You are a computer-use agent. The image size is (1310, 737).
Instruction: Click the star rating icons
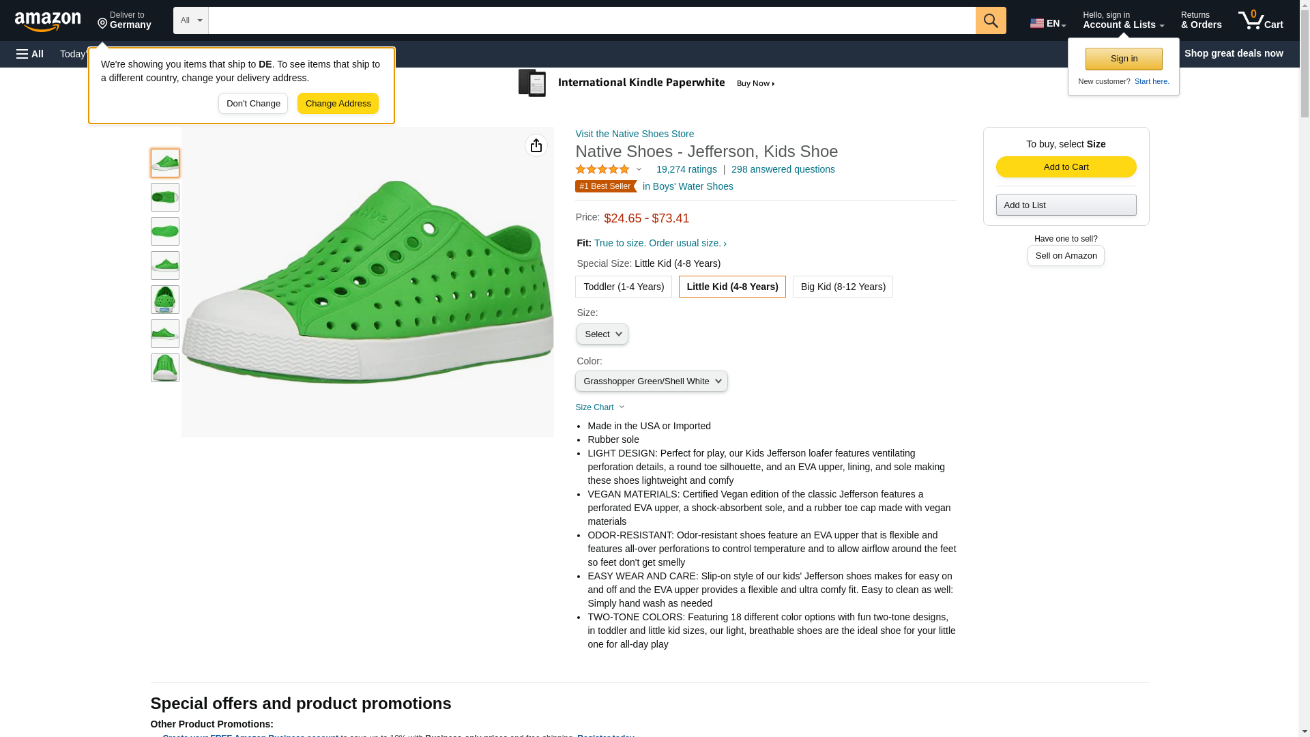tap(602, 169)
